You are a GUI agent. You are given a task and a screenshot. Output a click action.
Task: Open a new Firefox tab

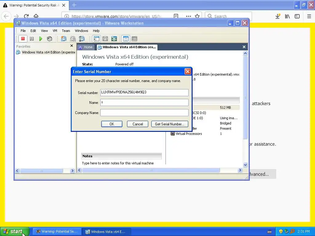pyautogui.click(x=74, y=5)
